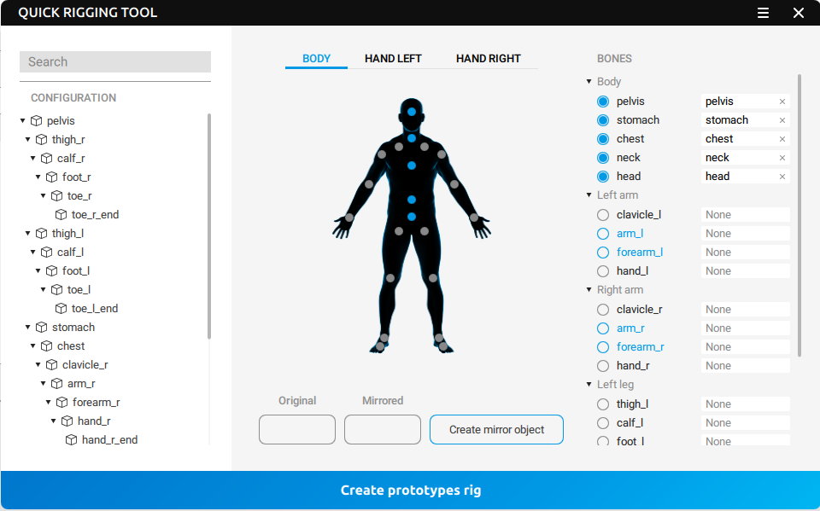Viewport: 820px width, 511px height.
Task: Select the hand_r radio button
Action: point(603,366)
